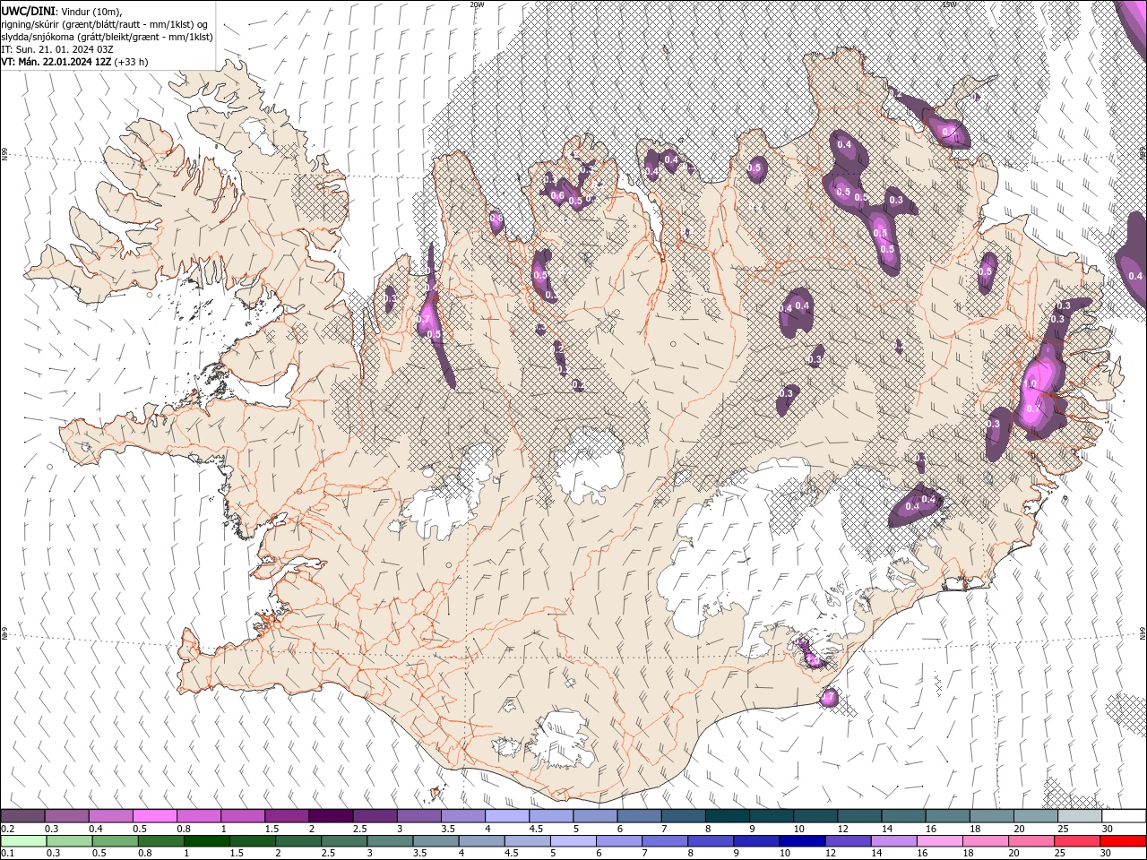Click the 0.1 tick label under the rain legend

7,854
